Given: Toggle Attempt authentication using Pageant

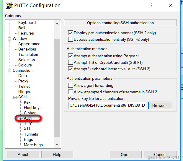Looking at the screenshot, I should tap(71, 56).
